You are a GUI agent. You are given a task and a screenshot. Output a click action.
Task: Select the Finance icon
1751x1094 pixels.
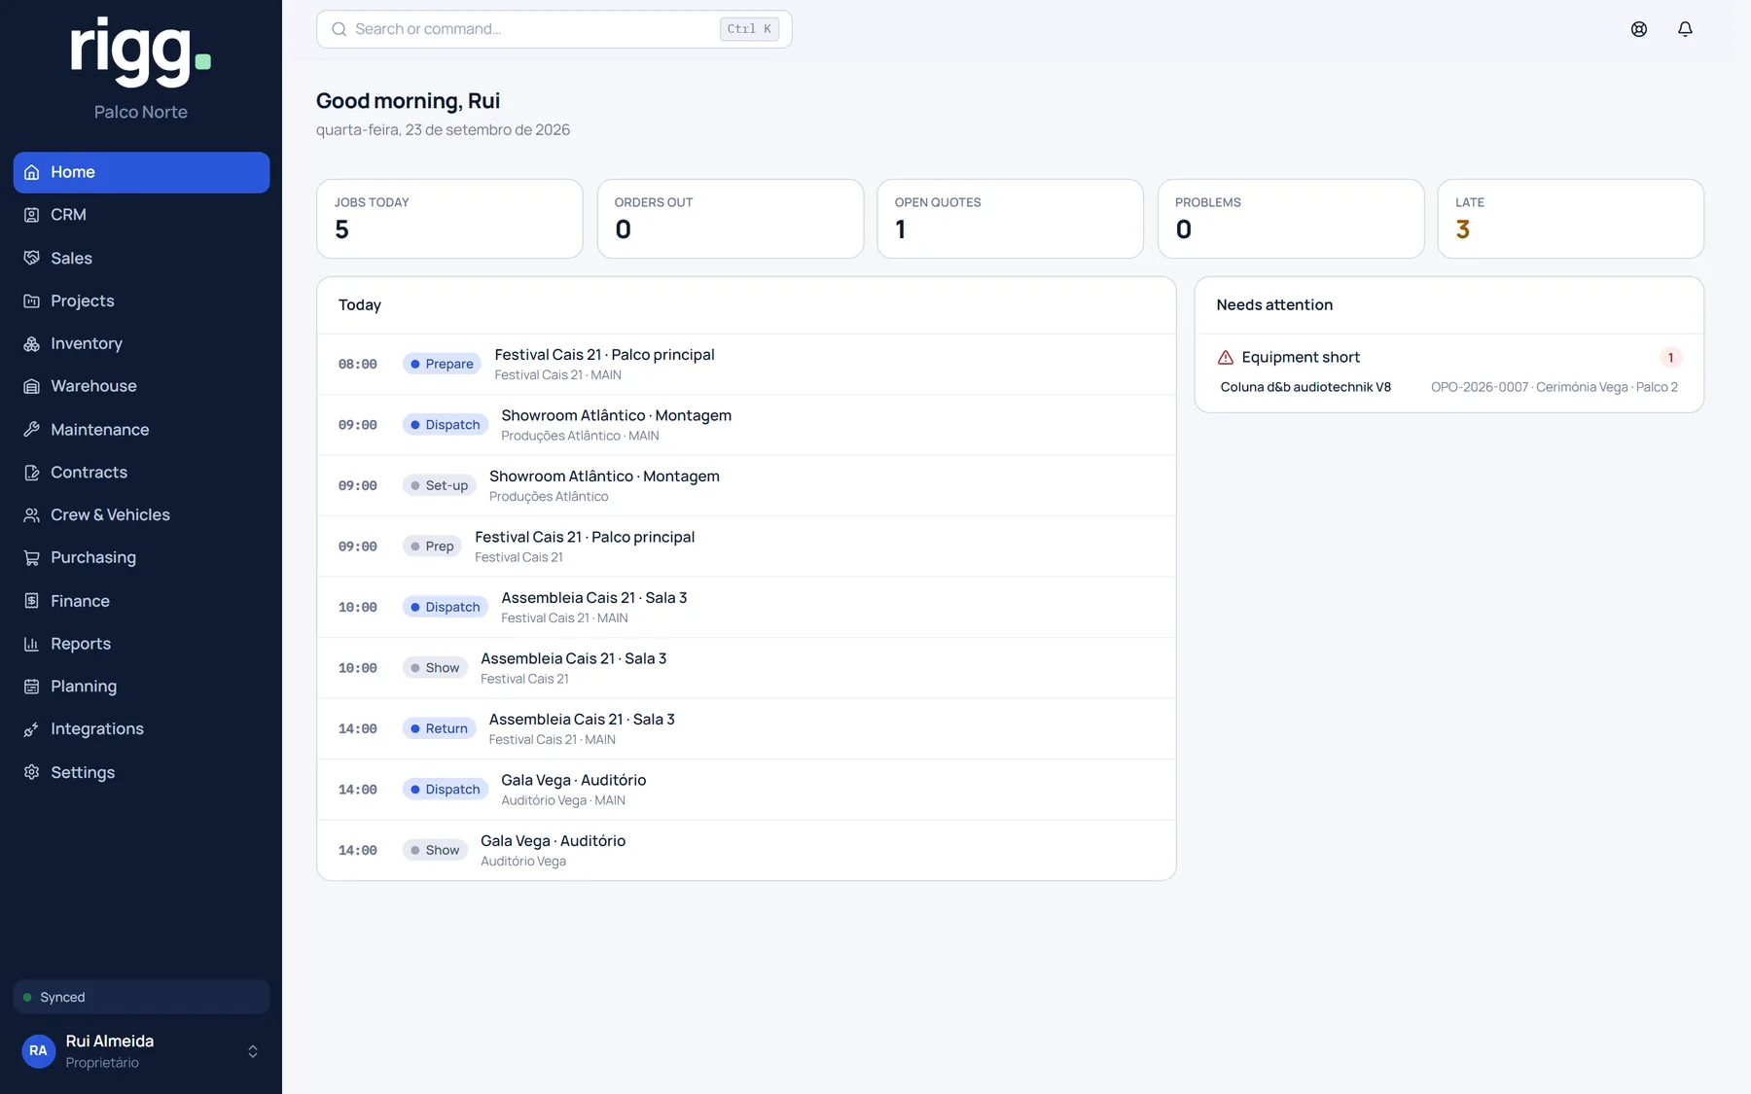[x=32, y=601]
